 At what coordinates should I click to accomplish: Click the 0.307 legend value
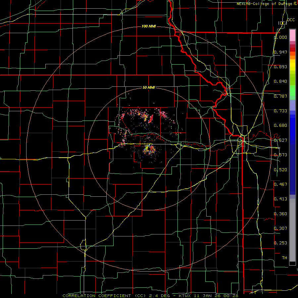[x=280, y=228]
